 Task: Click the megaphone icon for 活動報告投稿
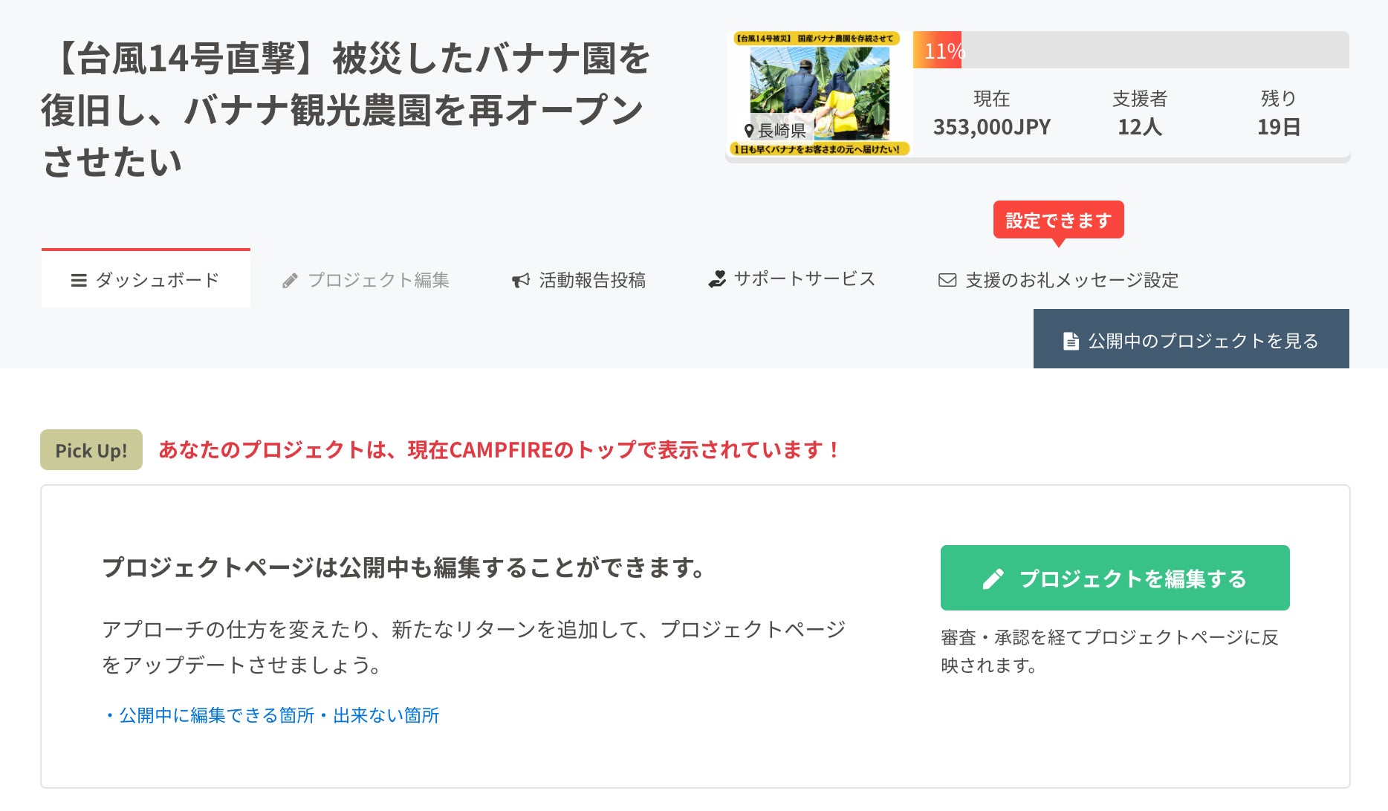(x=521, y=281)
